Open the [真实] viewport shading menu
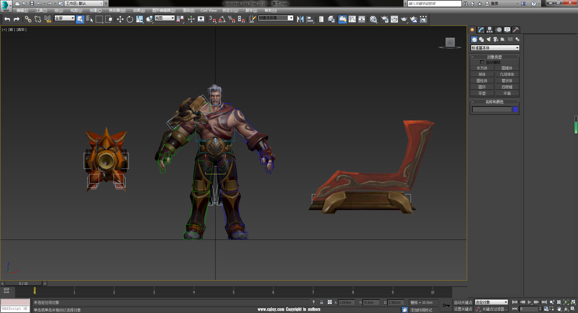 click(21, 29)
